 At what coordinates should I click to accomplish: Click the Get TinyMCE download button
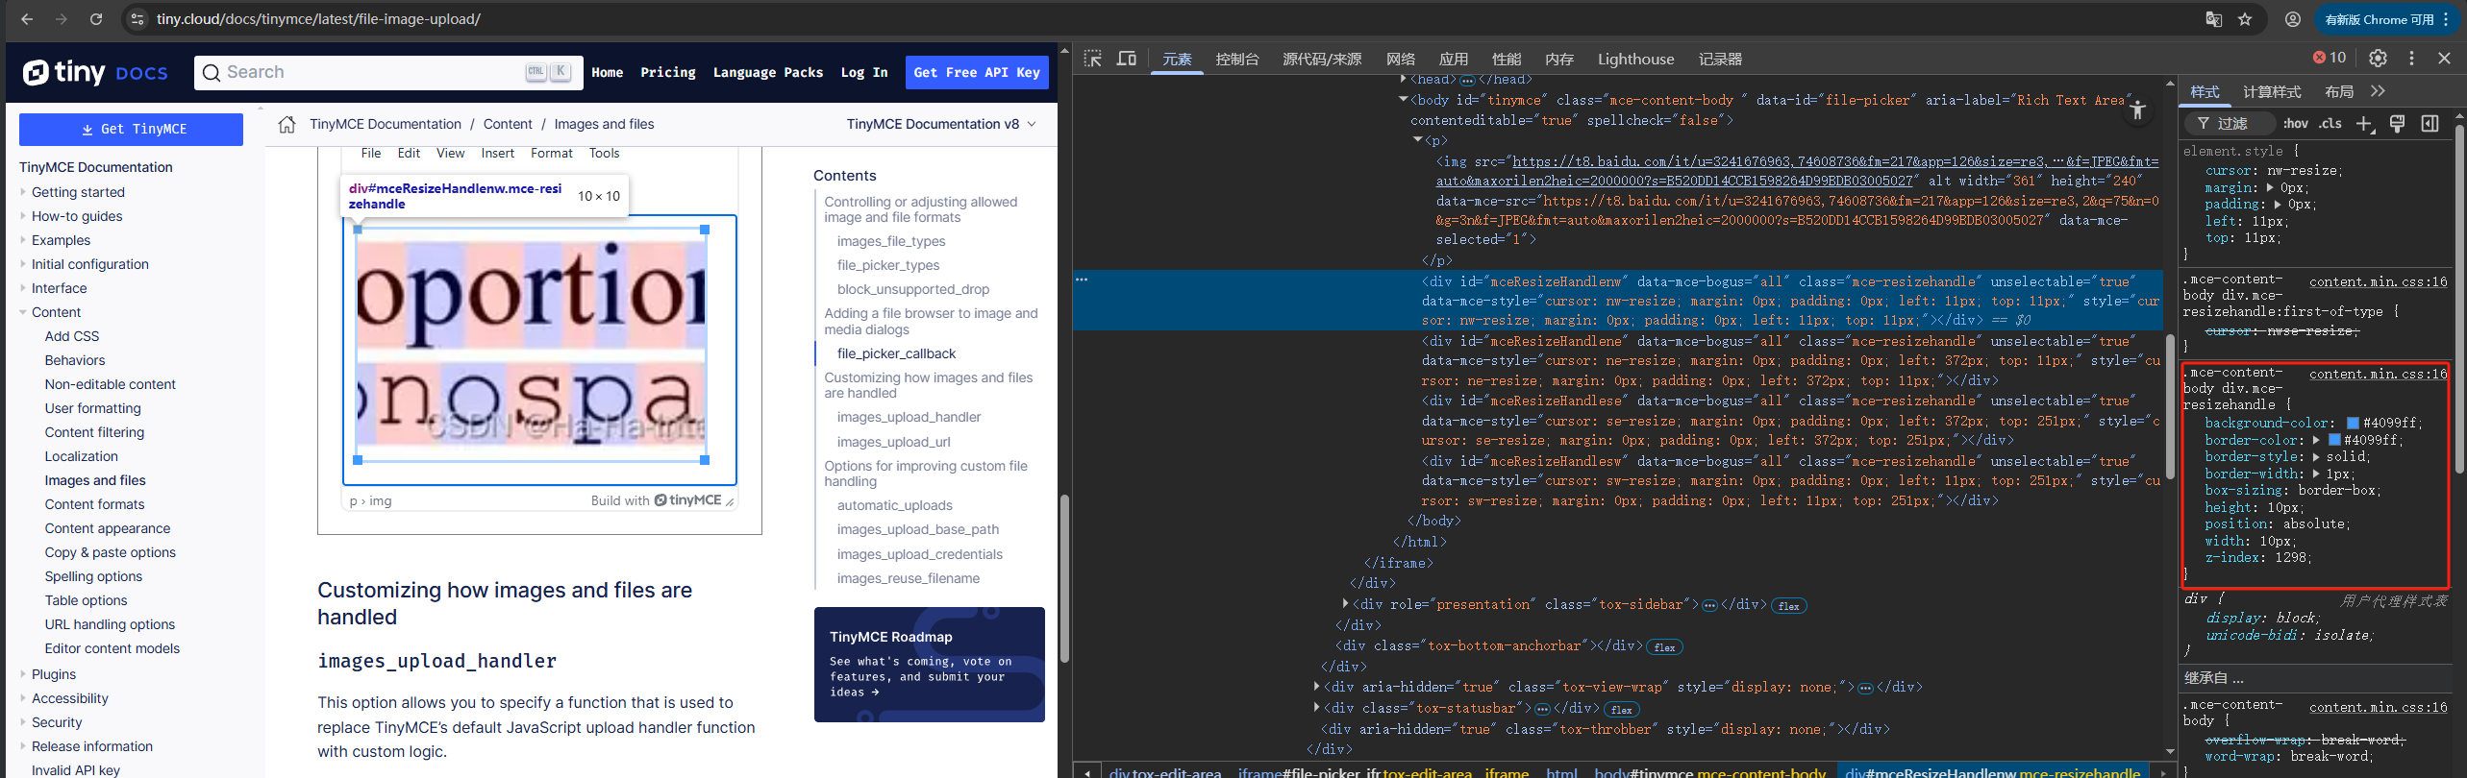[131, 130]
